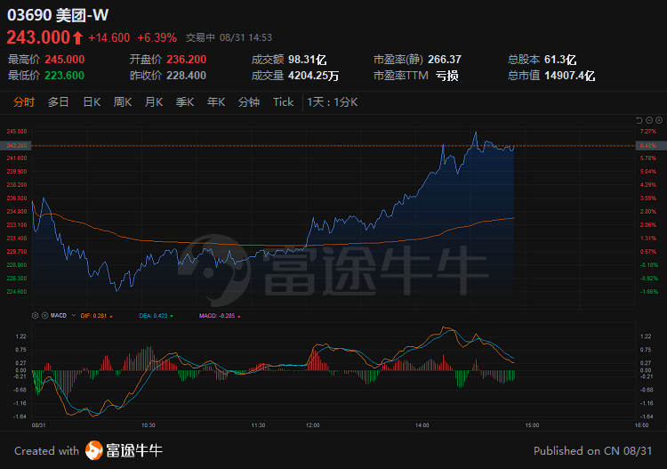Reset chart view with the undo icon

639,120
